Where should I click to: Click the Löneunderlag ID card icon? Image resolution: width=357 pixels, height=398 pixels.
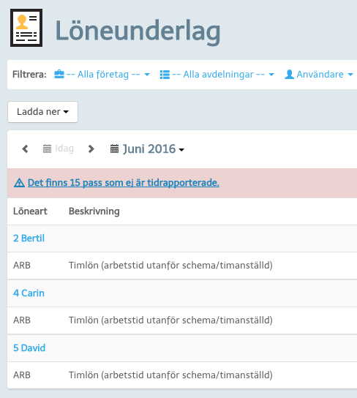pos(26,28)
